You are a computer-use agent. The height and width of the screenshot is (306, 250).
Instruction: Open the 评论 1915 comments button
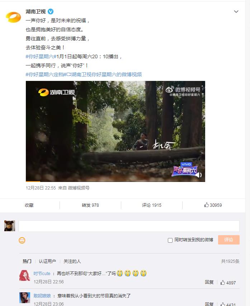tap(152, 205)
